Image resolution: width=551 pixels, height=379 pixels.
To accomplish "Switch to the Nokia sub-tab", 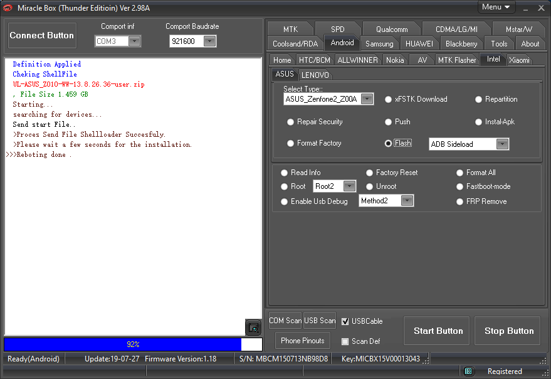I will tap(395, 60).
